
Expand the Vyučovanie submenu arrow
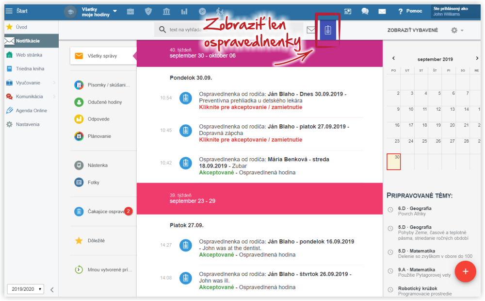coord(54,83)
